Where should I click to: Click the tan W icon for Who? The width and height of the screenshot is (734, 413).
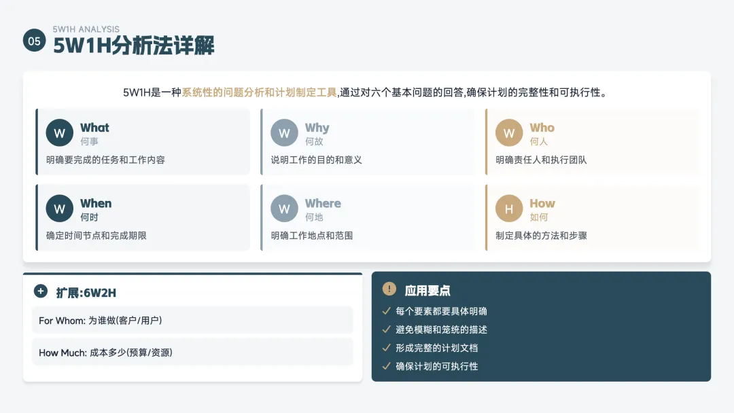(509, 133)
